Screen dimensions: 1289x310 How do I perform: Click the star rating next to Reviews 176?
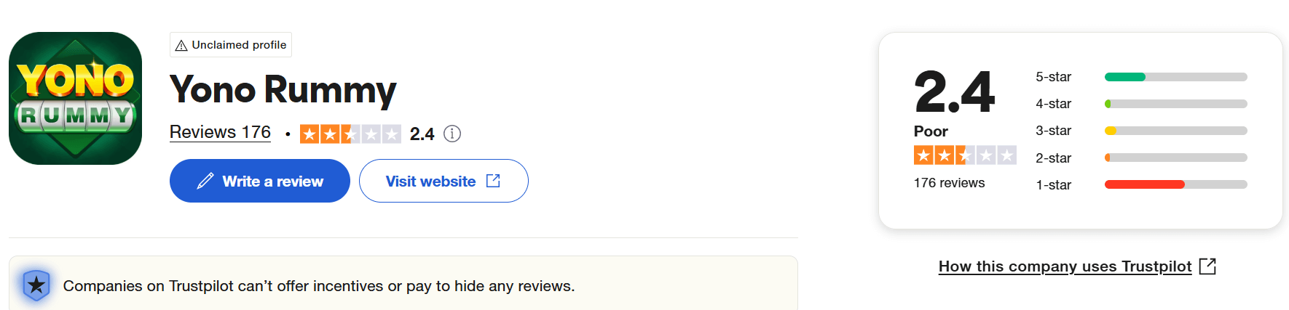coord(350,134)
